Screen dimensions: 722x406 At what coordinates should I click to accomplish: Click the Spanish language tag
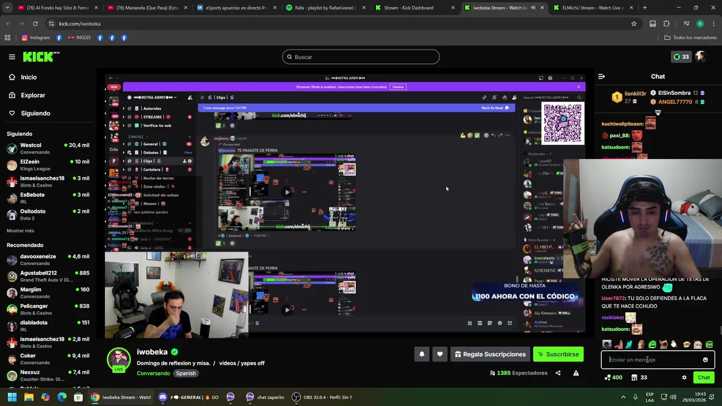tap(186, 373)
